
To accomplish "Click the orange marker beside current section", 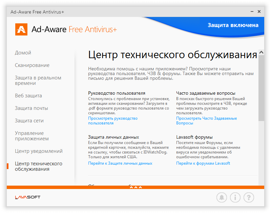I will point(7,166).
